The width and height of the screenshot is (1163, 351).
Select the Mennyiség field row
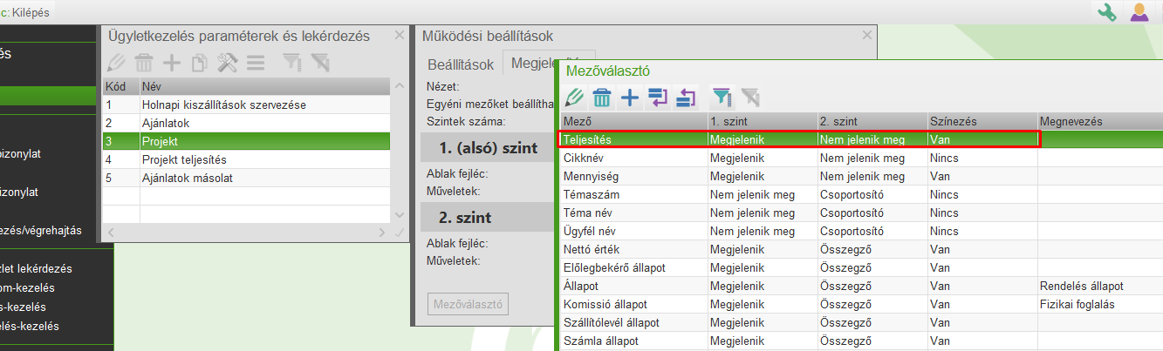[860, 176]
